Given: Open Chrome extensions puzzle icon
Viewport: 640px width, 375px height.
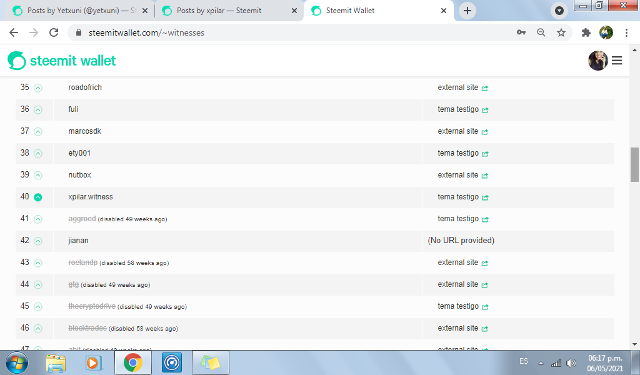Looking at the screenshot, I should coord(586,32).
